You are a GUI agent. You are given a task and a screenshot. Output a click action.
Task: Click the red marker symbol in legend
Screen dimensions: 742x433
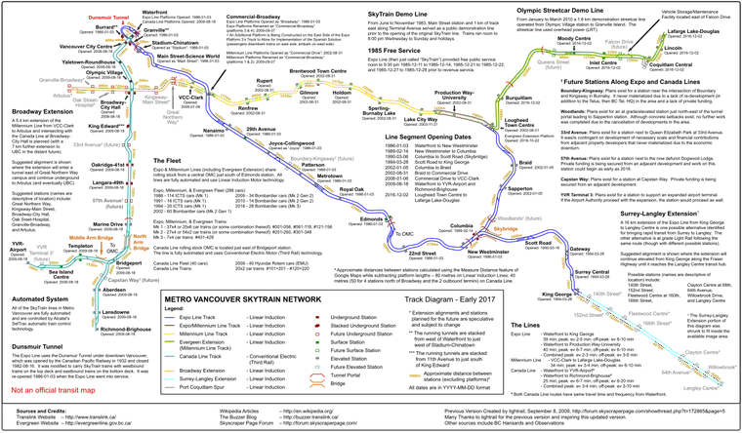tap(317, 322)
